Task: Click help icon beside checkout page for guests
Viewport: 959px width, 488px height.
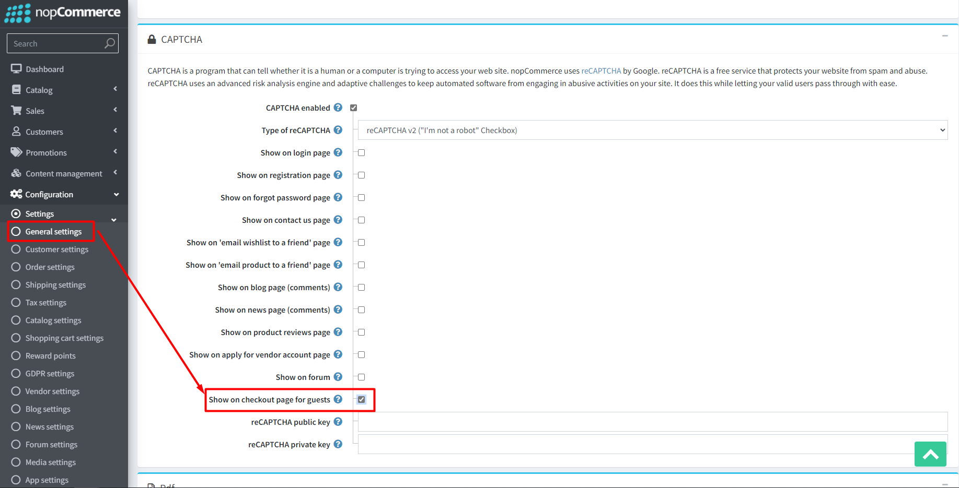Action: coord(338,399)
